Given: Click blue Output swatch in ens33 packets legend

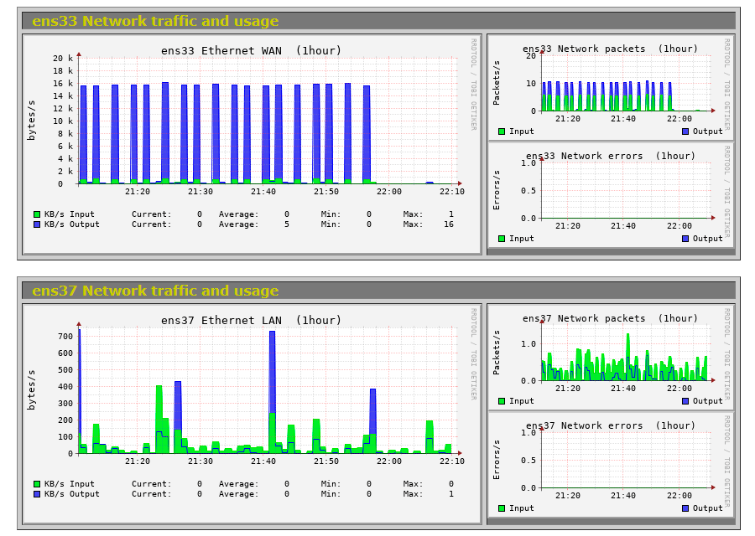Looking at the screenshot, I should 685,131.
